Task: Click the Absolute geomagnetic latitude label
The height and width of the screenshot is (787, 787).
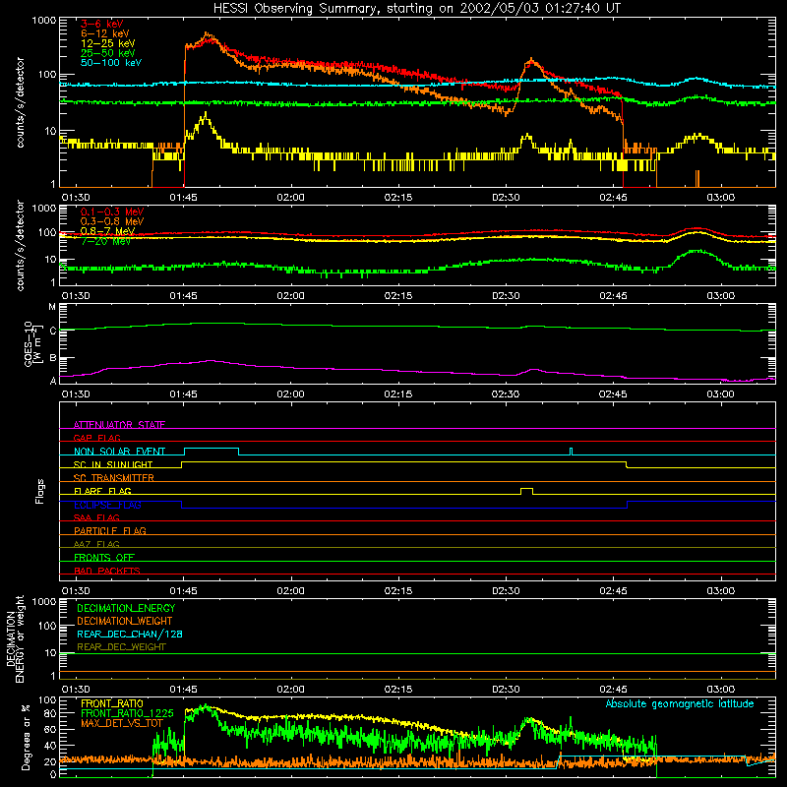Action: 680,703
